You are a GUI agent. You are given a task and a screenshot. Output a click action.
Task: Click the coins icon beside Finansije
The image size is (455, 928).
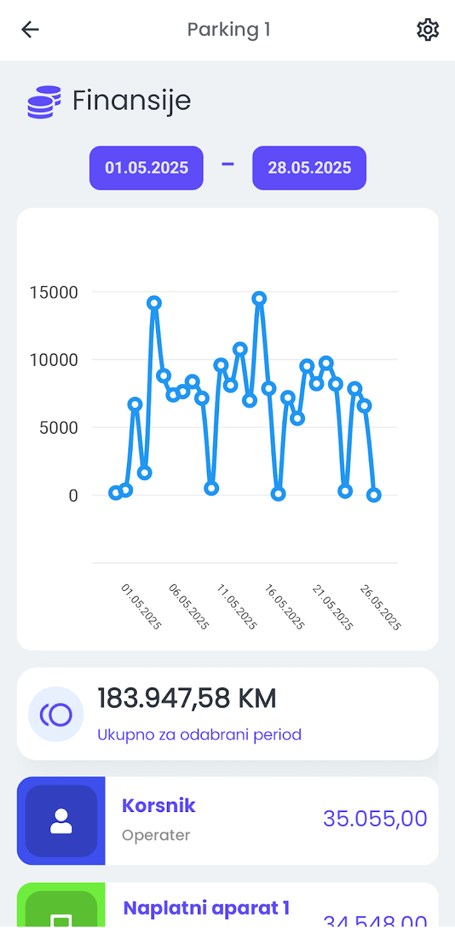tap(44, 102)
